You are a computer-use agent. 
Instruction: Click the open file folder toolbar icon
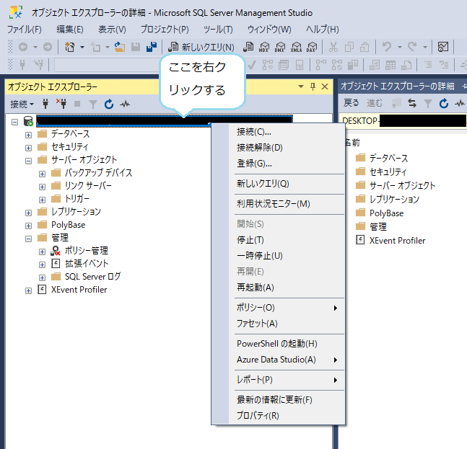(120, 47)
